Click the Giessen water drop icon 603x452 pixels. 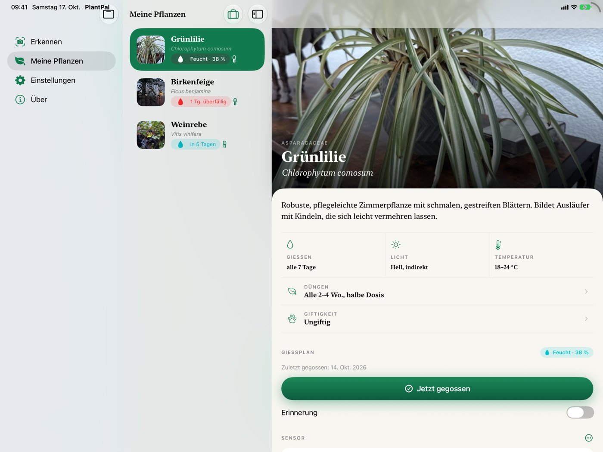pos(290,245)
